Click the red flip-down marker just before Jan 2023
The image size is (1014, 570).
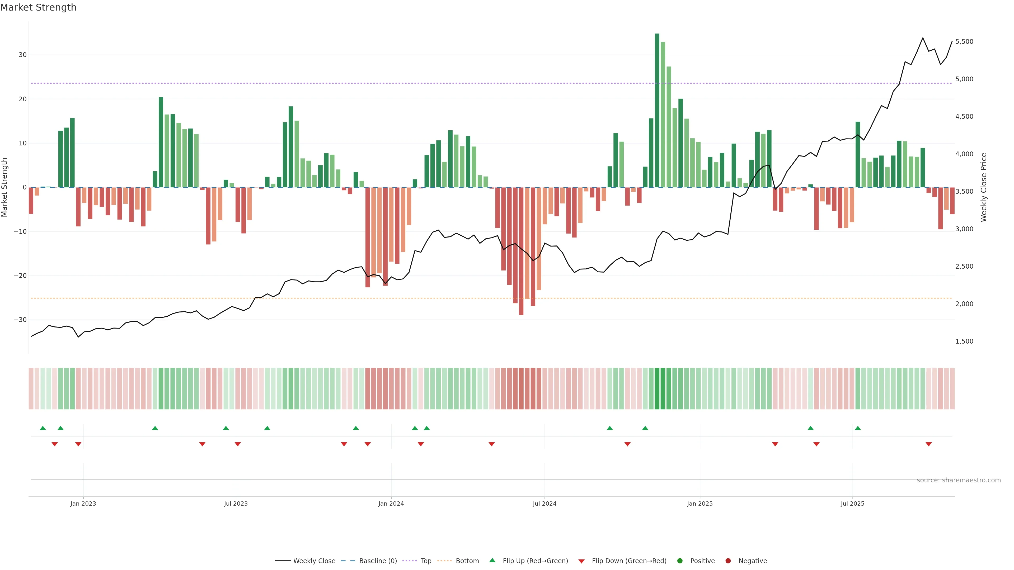tap(78, 444)
